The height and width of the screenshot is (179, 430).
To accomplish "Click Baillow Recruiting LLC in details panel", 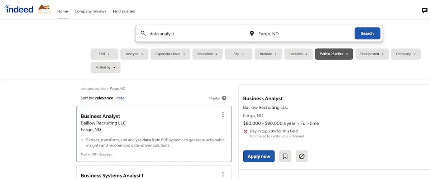I will click(266, 107).
